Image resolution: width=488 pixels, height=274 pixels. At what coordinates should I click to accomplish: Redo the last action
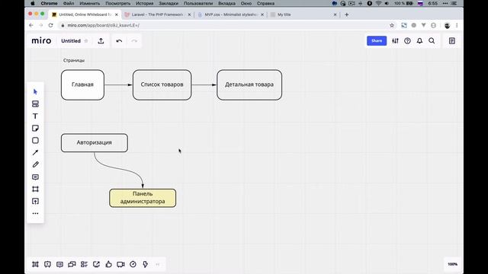pos(134,40)
